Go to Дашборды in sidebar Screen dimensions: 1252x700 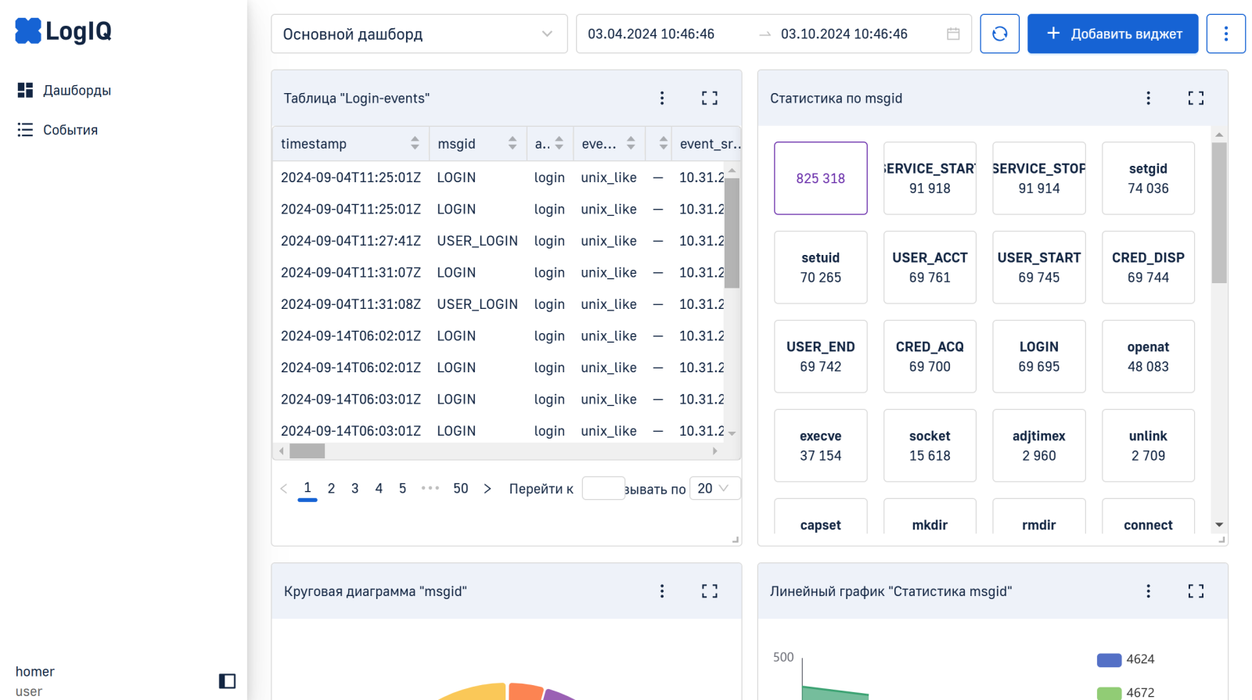tap(77, 91)
